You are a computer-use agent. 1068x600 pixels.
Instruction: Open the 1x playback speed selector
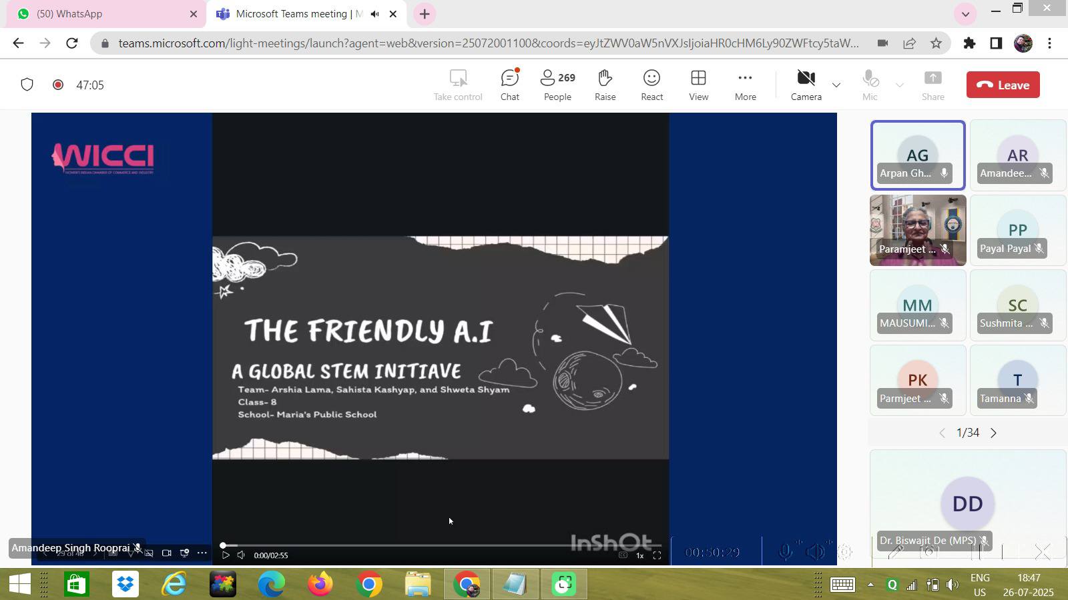point(639,555)
